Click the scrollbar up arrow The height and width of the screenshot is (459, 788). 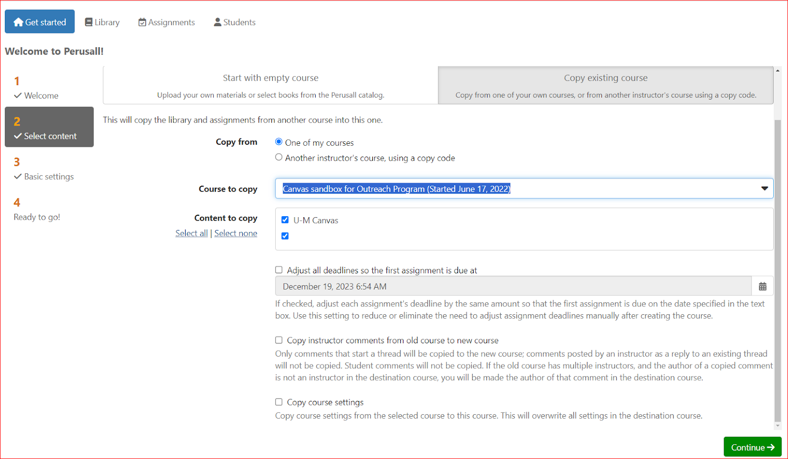pyautogui.click(x=778, y=70)
